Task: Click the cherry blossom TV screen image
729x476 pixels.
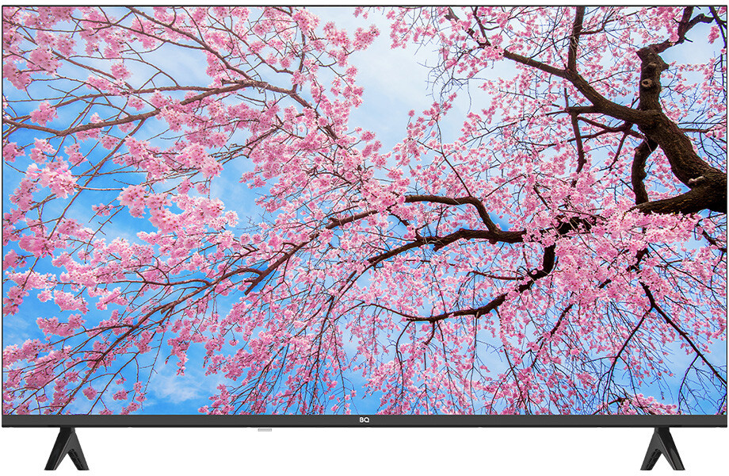Action: coord(364,210)
